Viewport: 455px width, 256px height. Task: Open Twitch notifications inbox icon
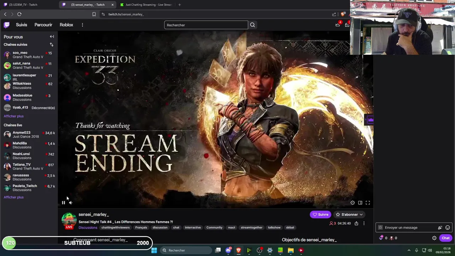(x=347, y=25)
